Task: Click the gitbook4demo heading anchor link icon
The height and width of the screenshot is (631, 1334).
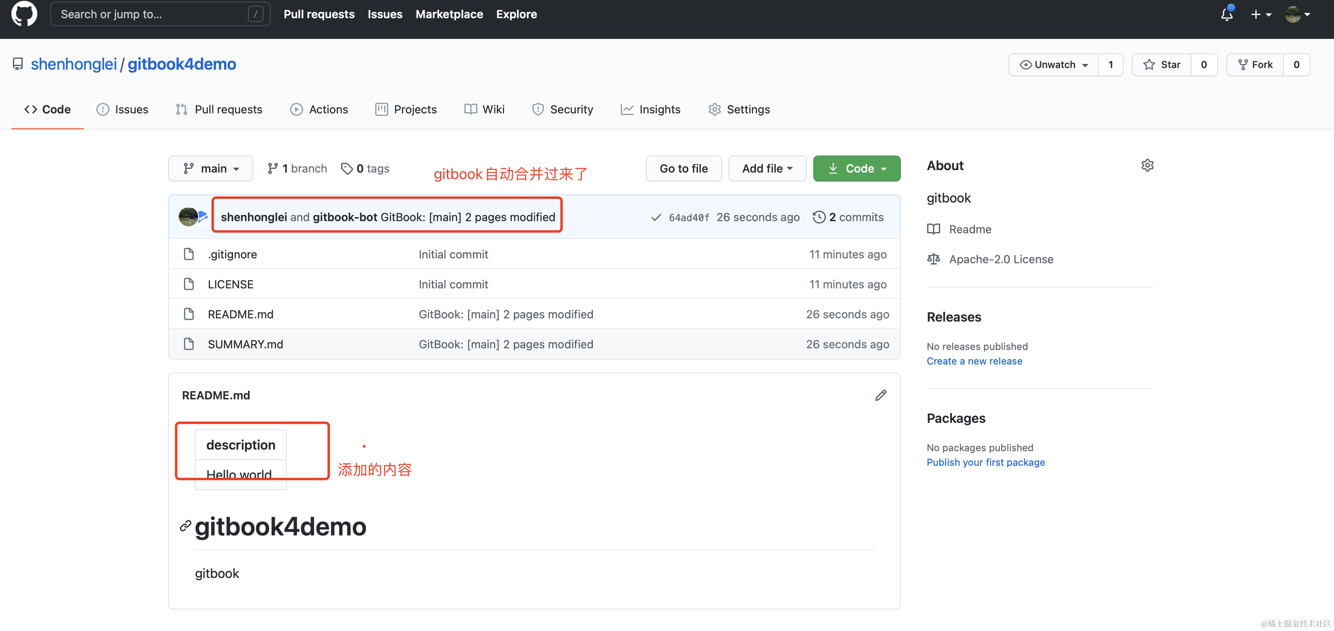Action: [x=185, y=526]
